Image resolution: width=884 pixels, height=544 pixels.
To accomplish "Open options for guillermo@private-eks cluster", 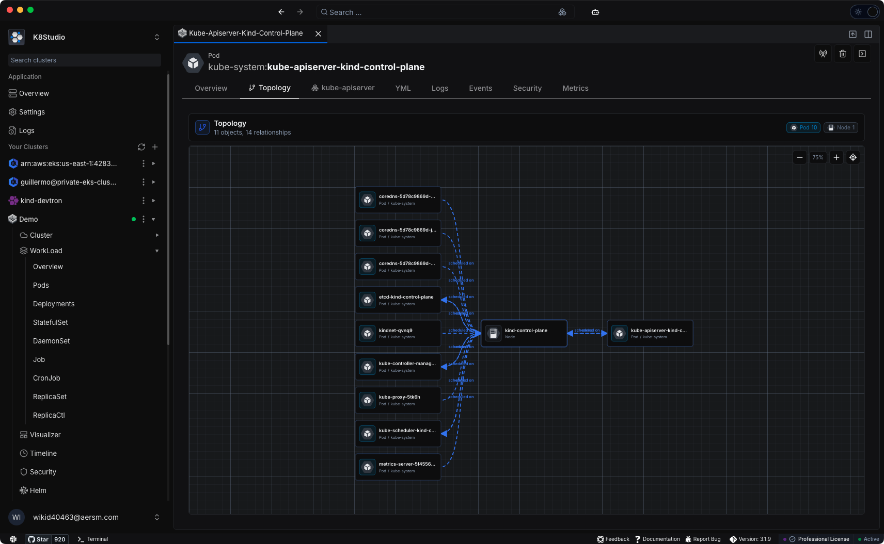I will click(x=144, y=182).
